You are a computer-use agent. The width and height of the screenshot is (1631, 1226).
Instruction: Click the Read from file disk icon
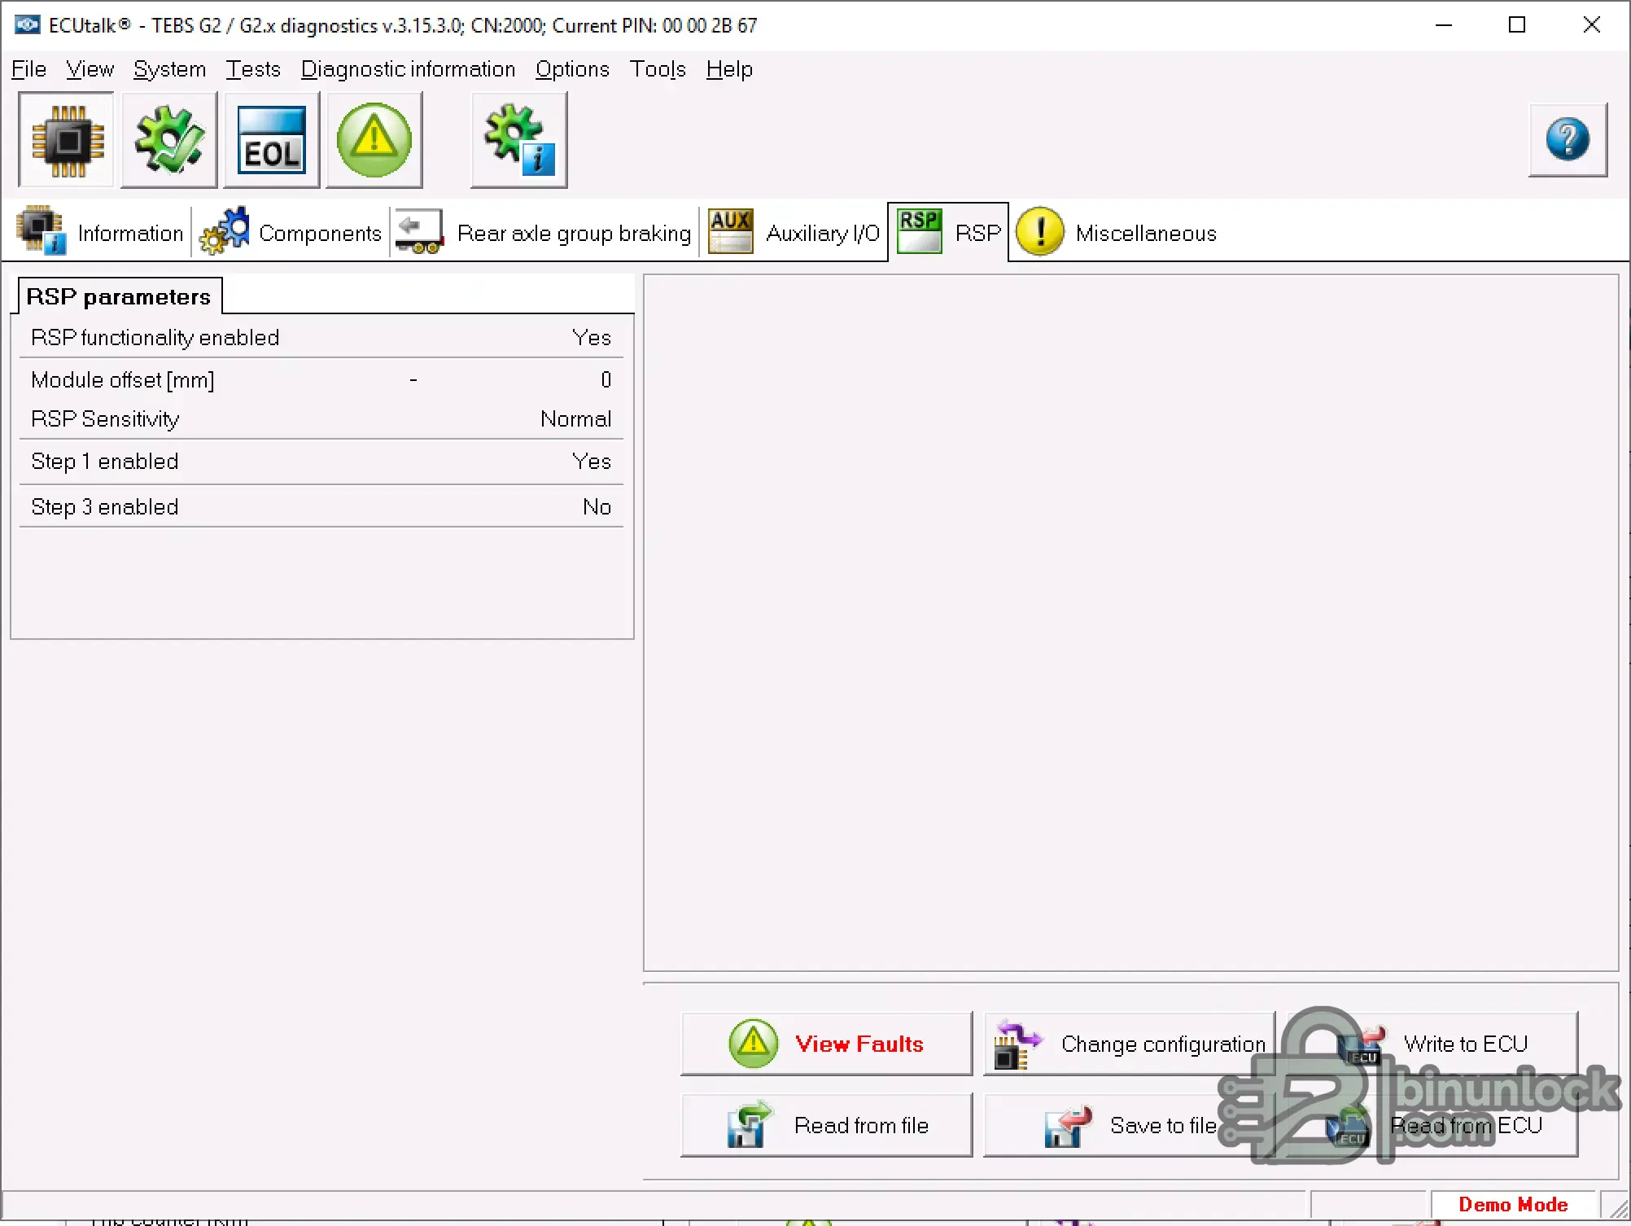pyautogui.click(x=749, y=1125)
